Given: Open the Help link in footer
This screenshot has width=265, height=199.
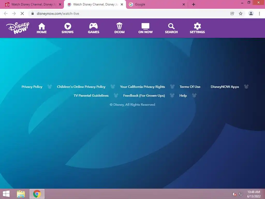Looking at the screenshot, I should click(183, 95).
